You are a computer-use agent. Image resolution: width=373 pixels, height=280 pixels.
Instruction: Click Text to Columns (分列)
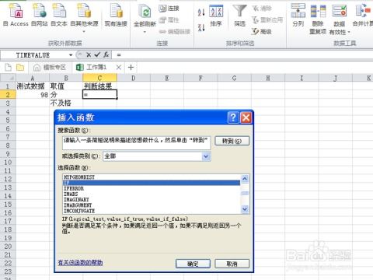click(298, 16)
